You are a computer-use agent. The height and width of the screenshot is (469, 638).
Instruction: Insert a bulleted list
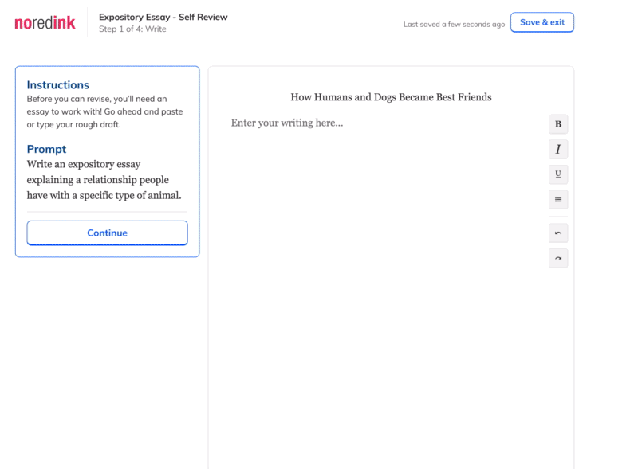pos(557,200)
